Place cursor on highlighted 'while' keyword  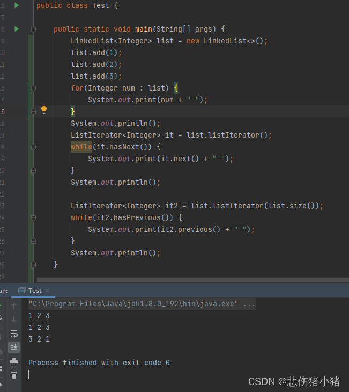[x=81, y=147]
